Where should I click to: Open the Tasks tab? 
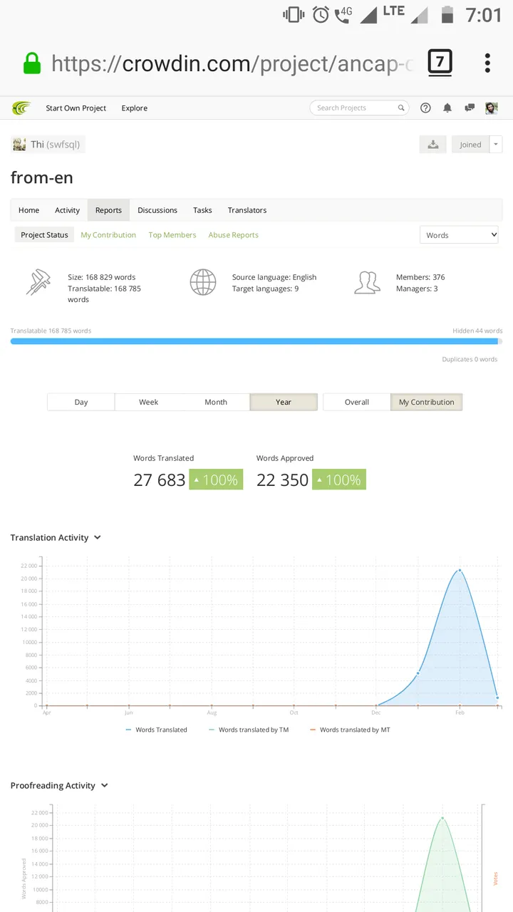[x=202, y=210]
